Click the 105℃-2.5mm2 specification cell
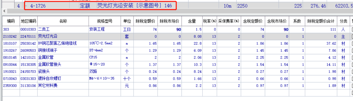This screenshot has width=353, height=101. [105, 43]
